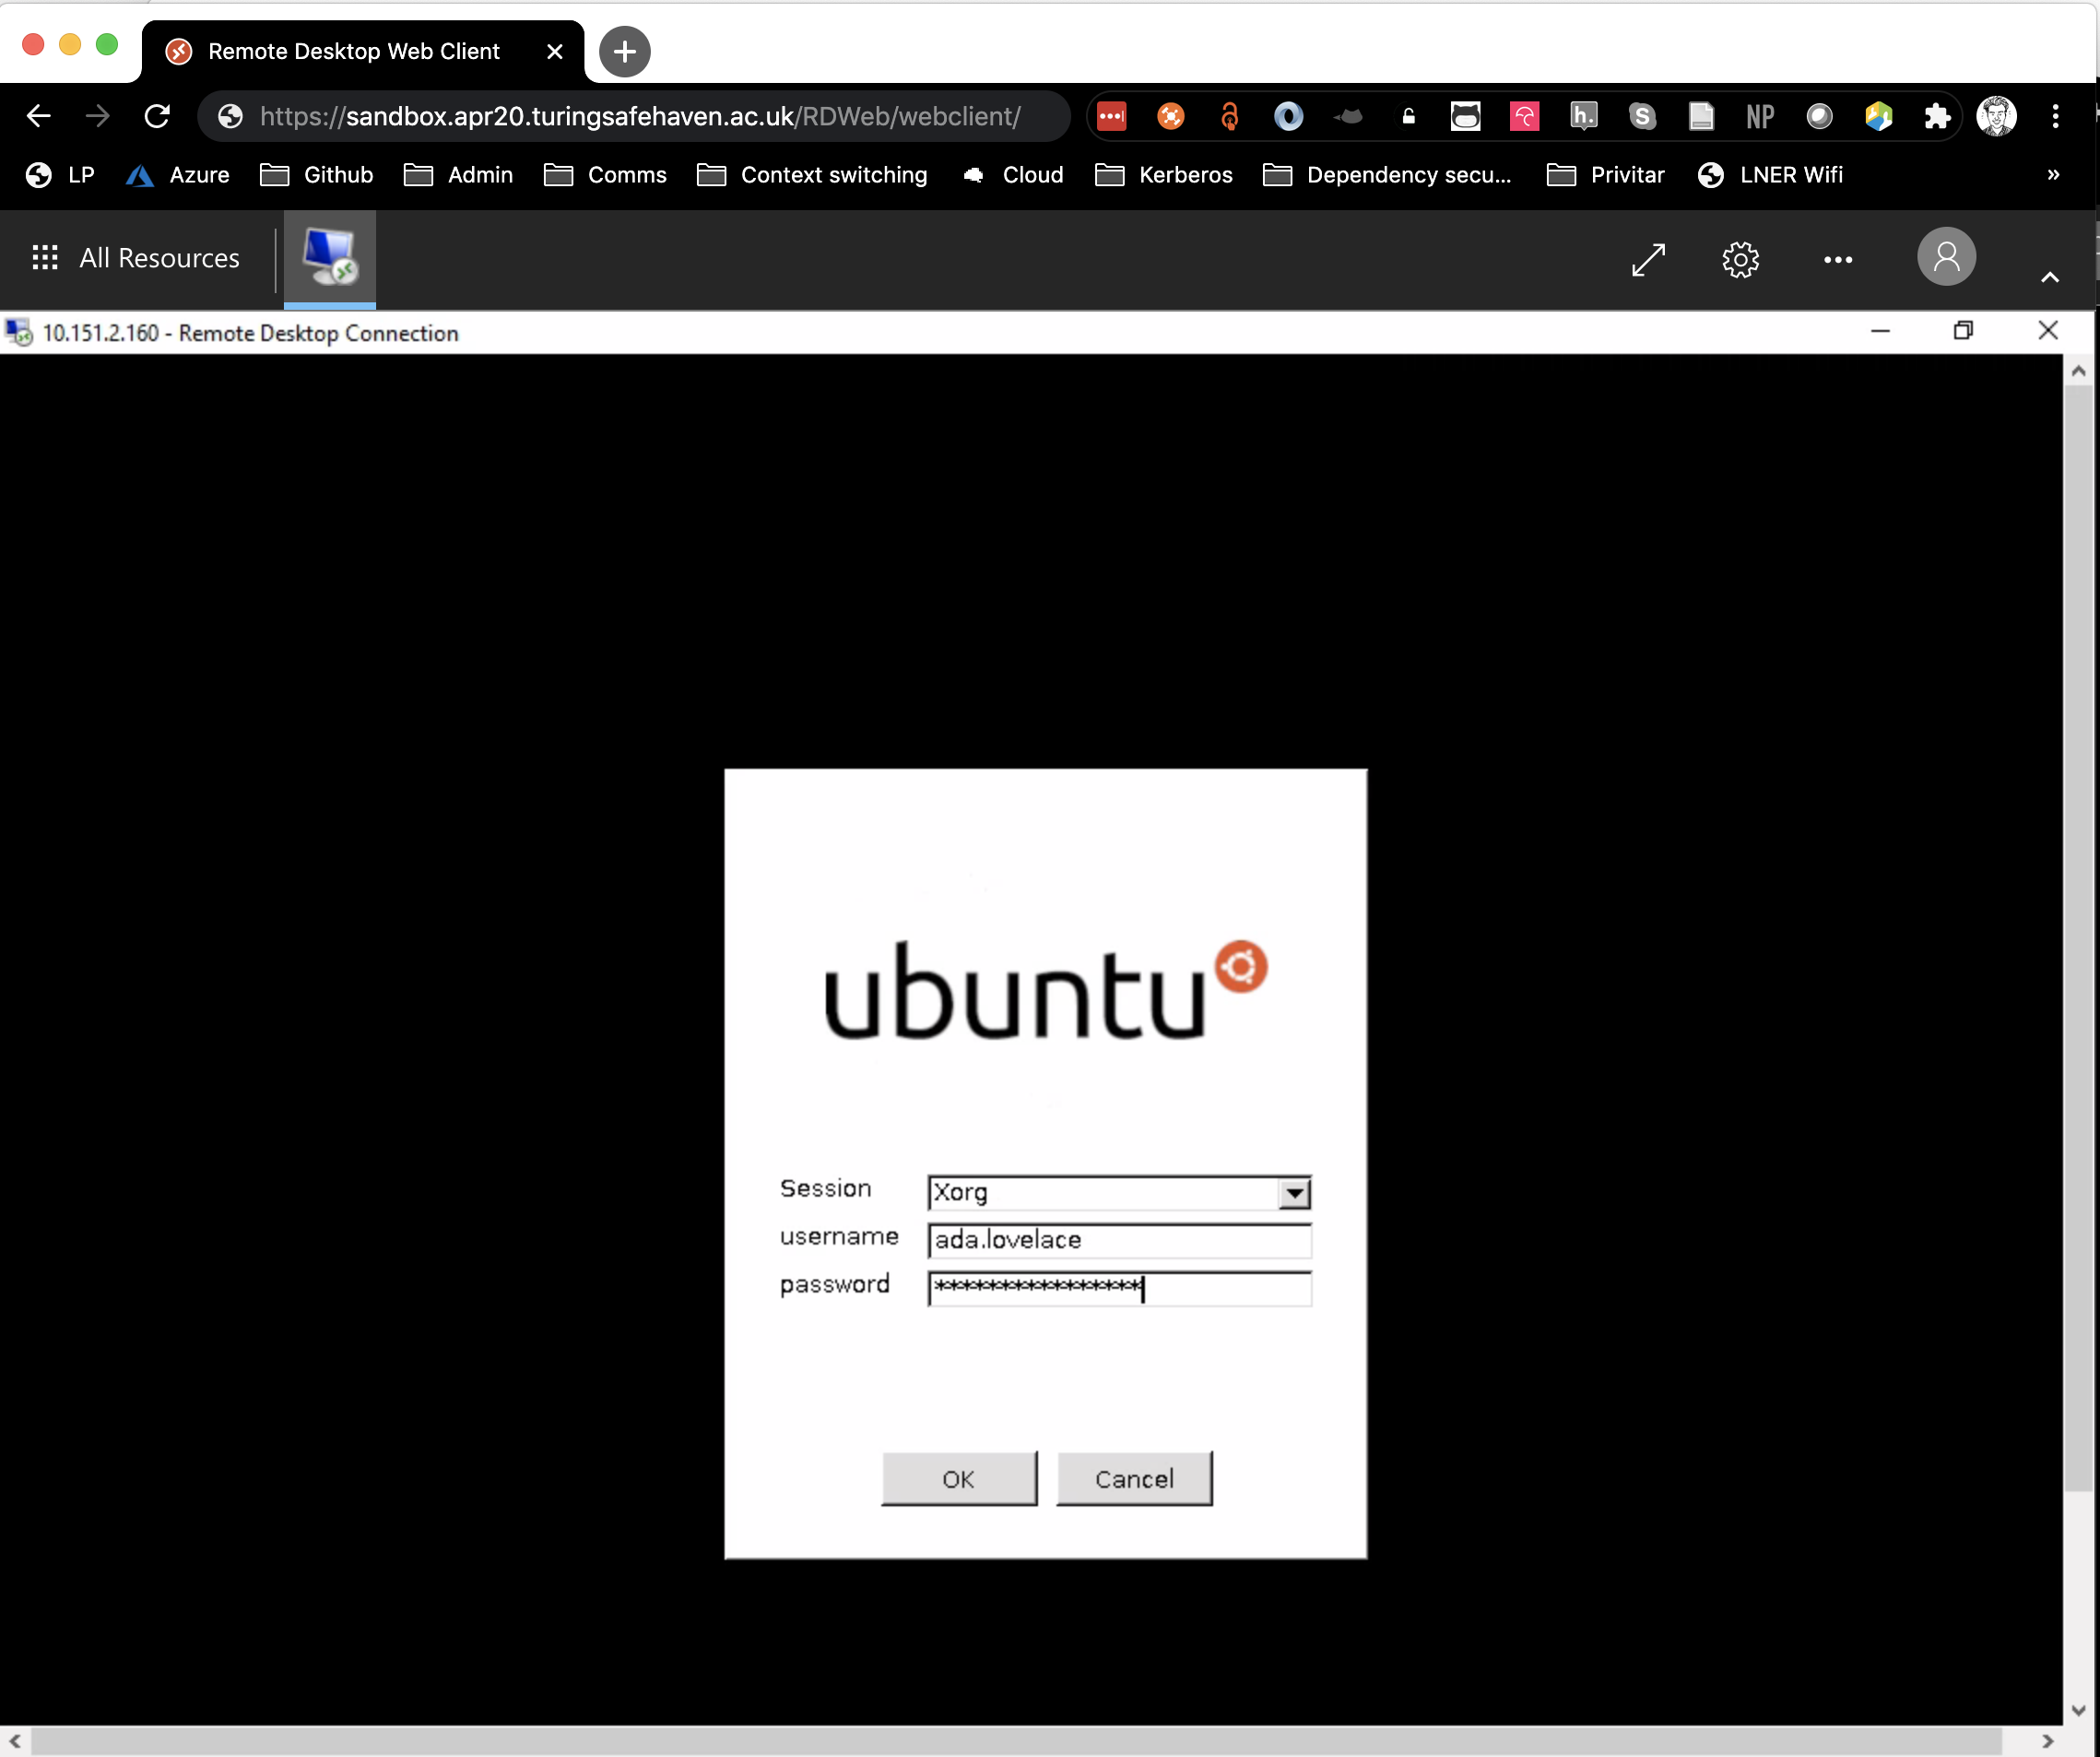The width and height of the screenshot is (2100, 1757).
Task: Open the Session dropdown showing Xorg
Action: click(1119, 1192)
